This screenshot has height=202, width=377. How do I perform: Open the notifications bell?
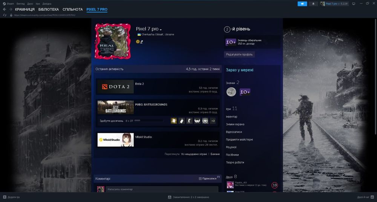313,4
